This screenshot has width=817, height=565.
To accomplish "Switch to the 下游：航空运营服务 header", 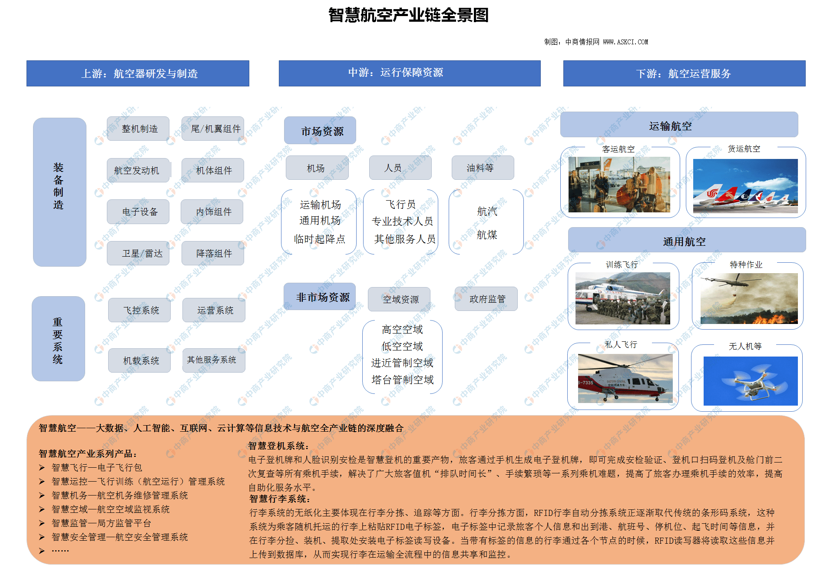I will (685, 74).
